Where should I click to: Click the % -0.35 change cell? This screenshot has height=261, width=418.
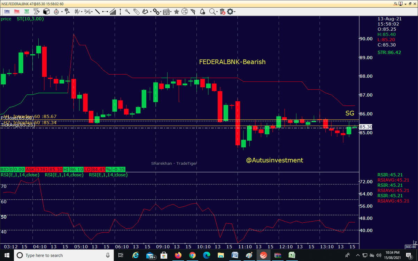pos(116,169)
